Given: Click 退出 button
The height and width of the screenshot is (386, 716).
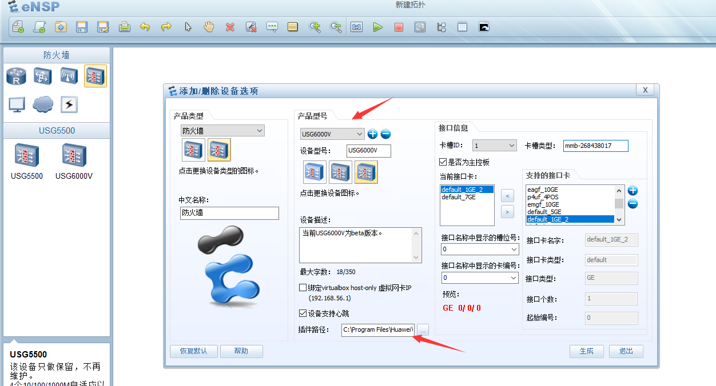Looking at the screenshot, I should click(626, 351).
